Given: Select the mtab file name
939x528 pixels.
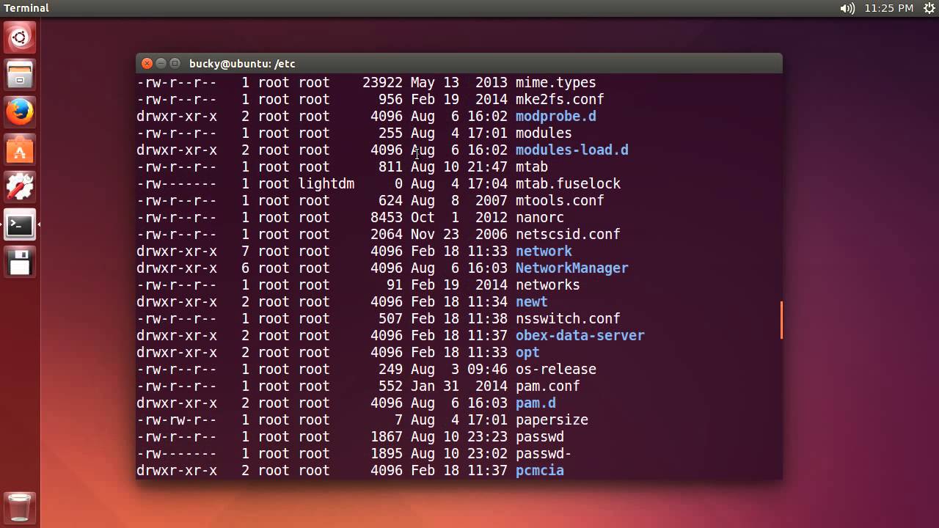Looking at the screenshot, I should click(532, 166).
